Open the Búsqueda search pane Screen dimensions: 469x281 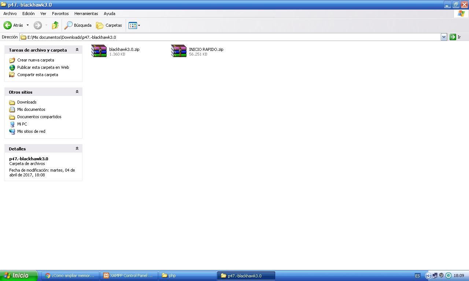pyautogui.click(x=78, y=25)
